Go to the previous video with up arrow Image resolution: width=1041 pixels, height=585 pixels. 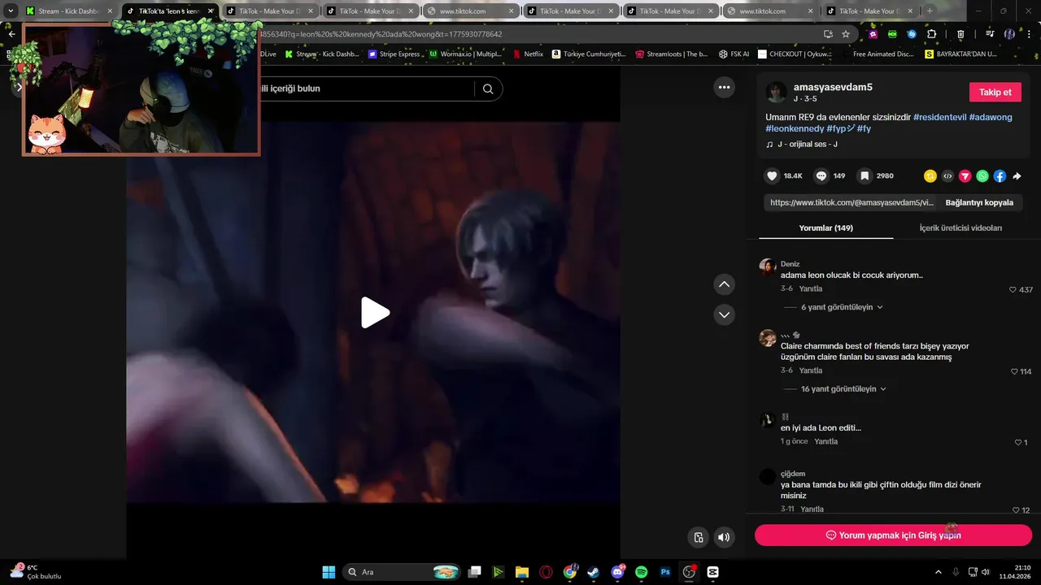724,284
